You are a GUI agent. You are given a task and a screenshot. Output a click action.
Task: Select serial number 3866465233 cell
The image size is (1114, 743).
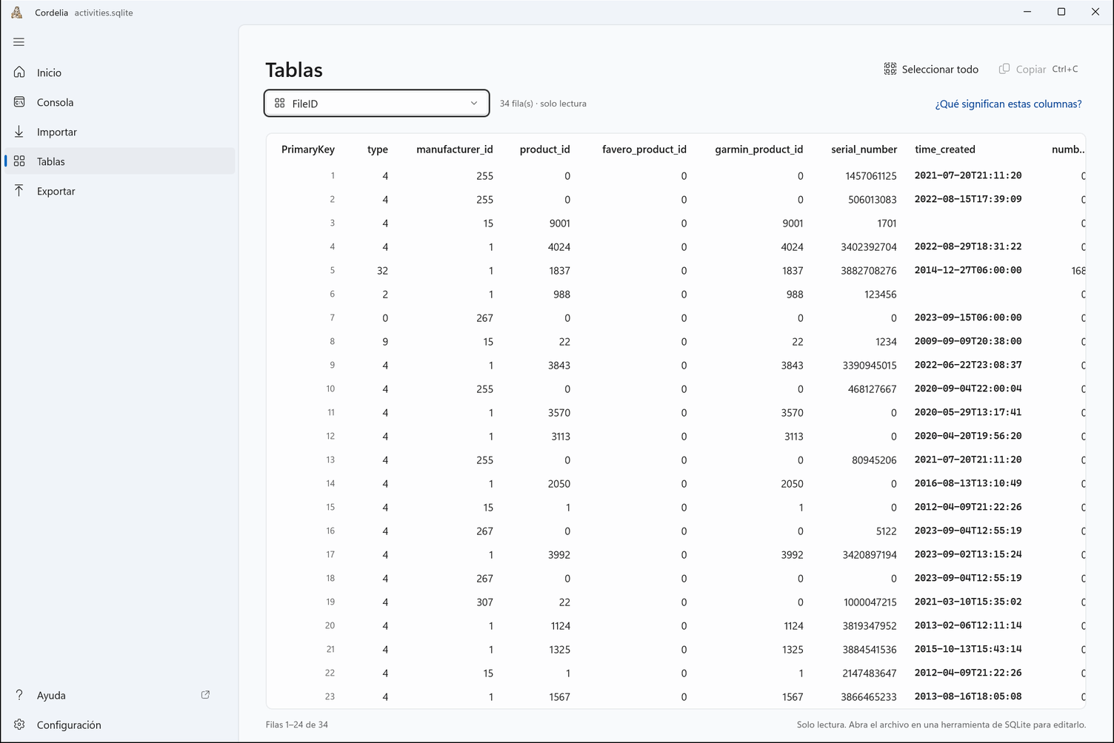869,697
